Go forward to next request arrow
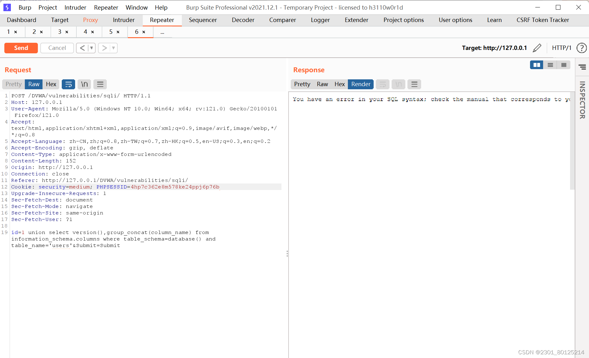The height and width of the screenshot is (358, 589). [104, 48]
